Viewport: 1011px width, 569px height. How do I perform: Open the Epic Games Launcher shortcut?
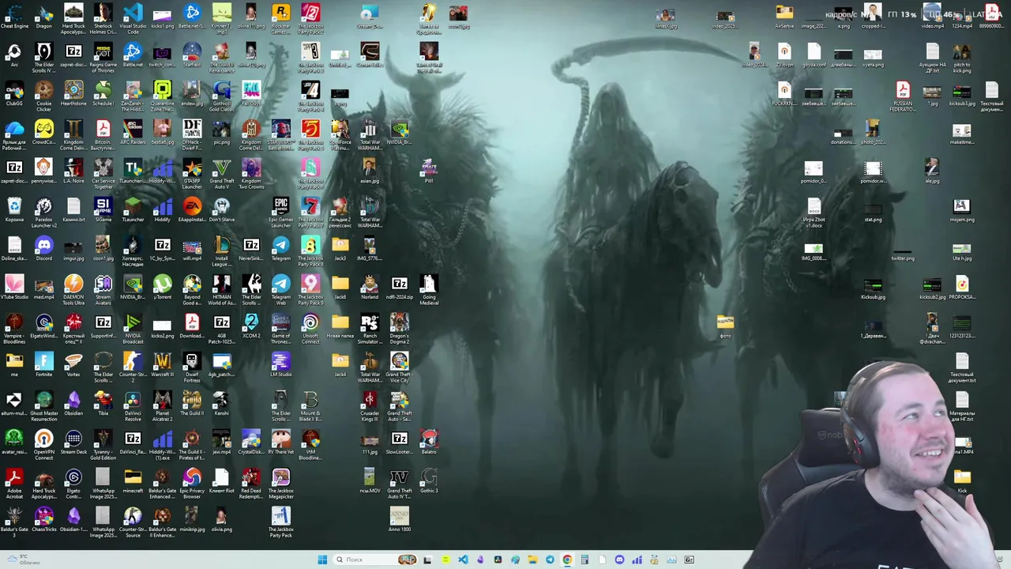pos(280,212)
